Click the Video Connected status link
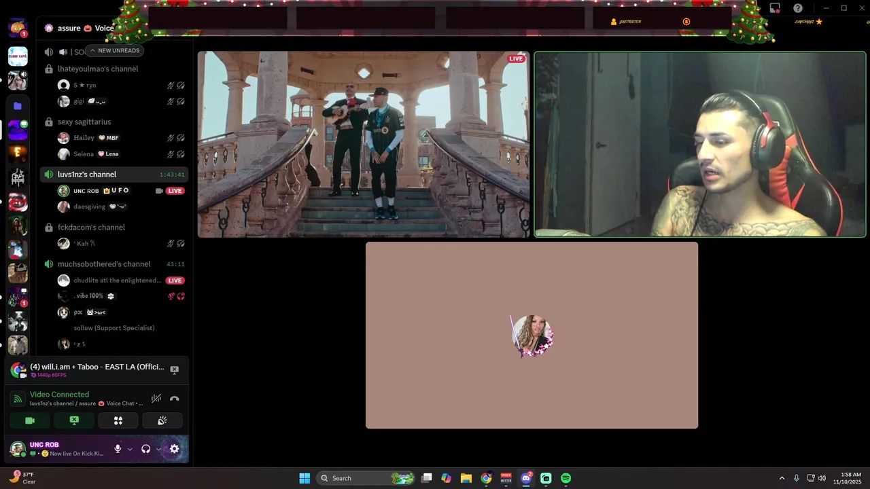Screen dimensions: 870x489 pyautogui.click(x=59, y=395)
